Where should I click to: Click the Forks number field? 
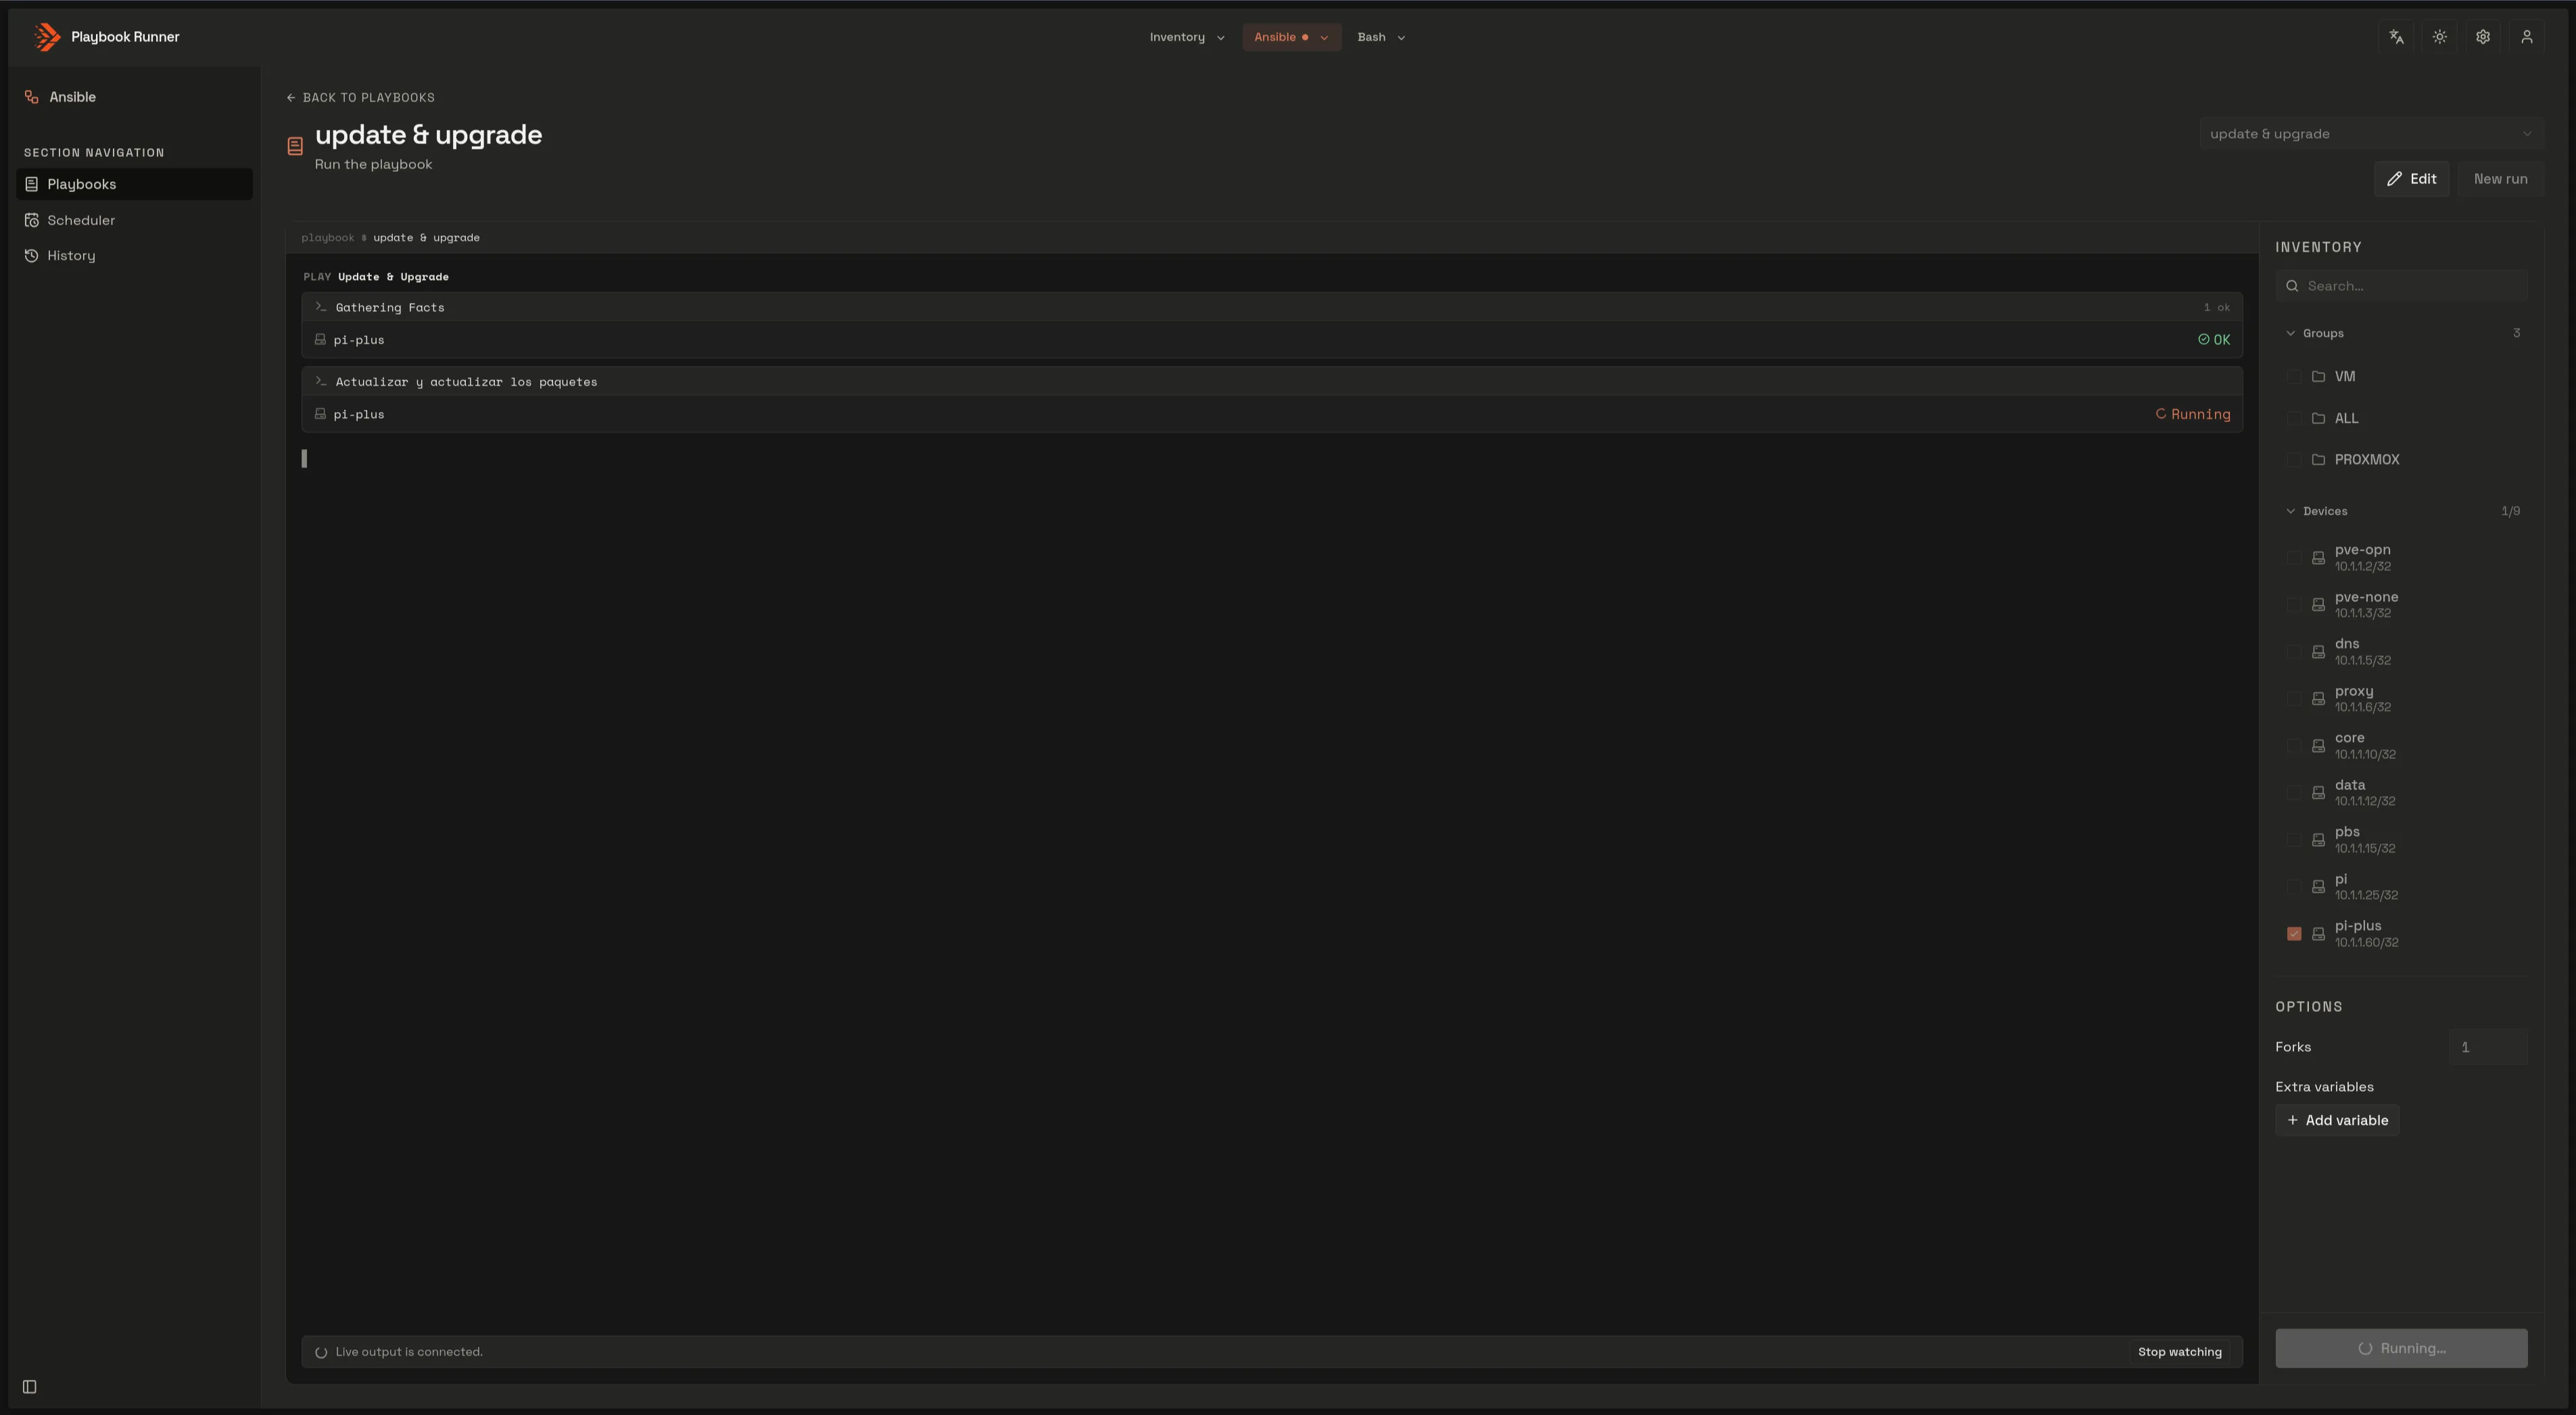coord(2488,1047)
